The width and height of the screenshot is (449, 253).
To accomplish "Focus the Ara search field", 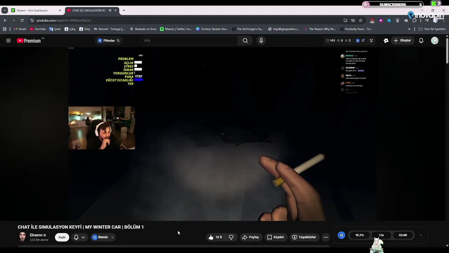I will coord(189,40).
